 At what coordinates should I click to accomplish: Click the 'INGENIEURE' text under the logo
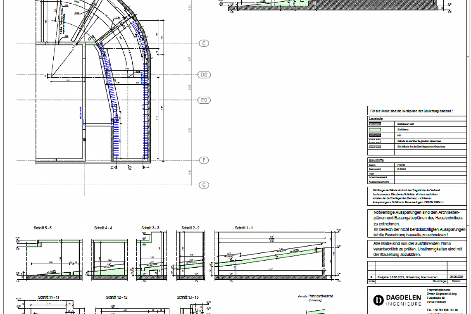[403, 304]
